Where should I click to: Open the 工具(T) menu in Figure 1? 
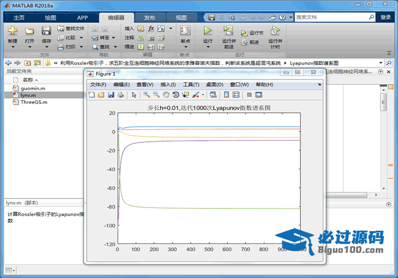click(x=191, y=85)
